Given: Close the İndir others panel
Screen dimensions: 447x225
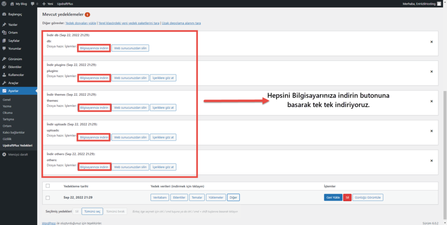Looking at the screenshot, I should [431, 161].
